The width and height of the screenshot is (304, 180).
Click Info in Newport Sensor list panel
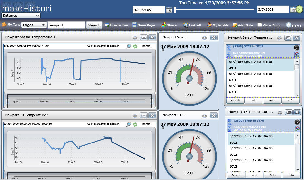[x=290, y=101]
